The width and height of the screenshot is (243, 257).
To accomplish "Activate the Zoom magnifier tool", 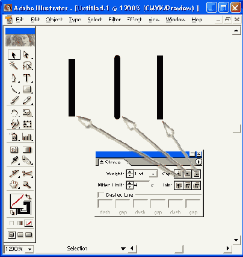I will coord(27,185).
